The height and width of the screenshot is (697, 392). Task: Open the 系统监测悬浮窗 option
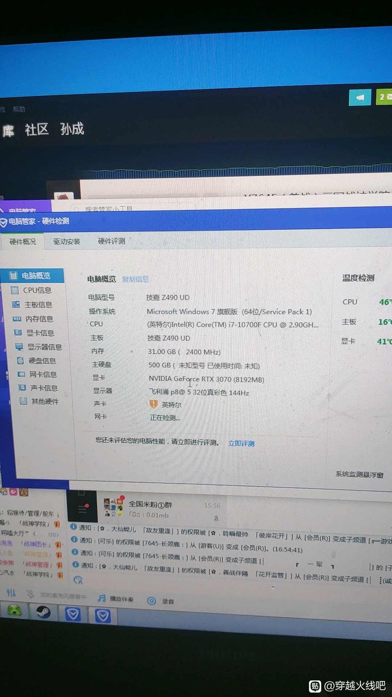click(x=359, y=474)
